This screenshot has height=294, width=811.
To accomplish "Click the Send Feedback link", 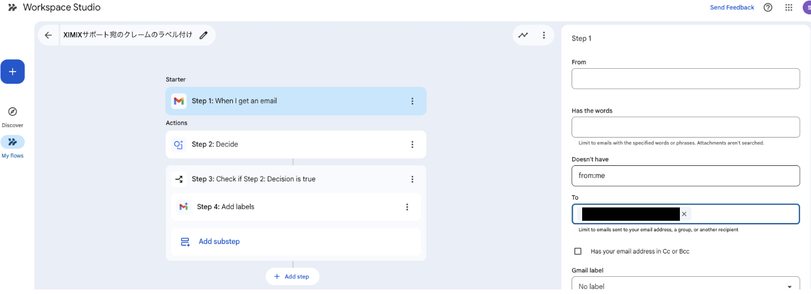I will coord(732,8).
